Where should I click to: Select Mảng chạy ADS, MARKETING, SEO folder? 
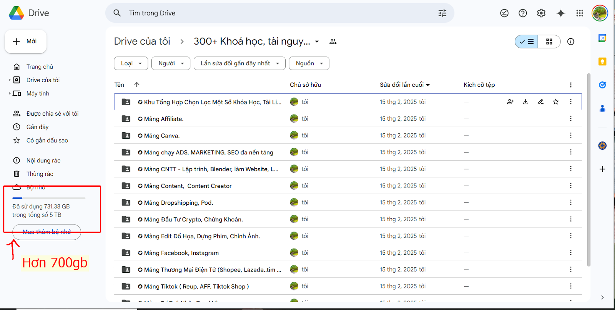tap(348, 152)
